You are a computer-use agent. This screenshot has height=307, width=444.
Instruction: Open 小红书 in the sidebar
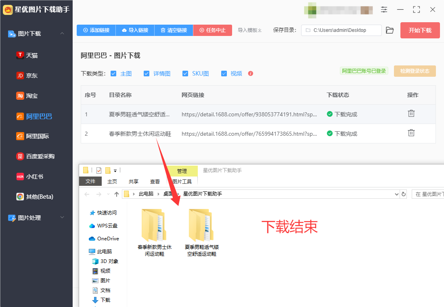30,177
